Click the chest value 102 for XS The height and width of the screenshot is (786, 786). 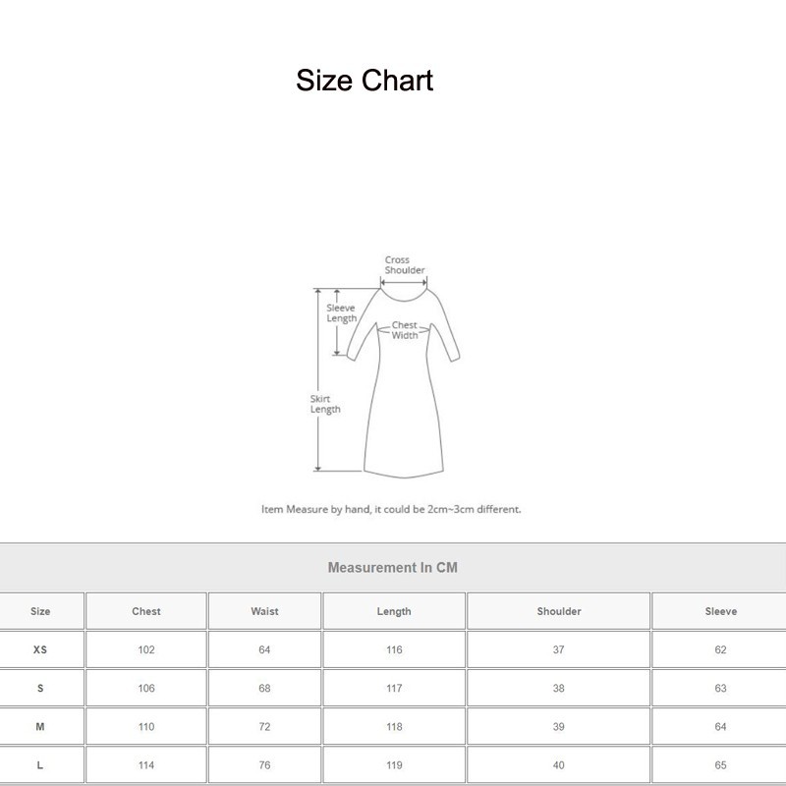pyautogui.click(x=143, y=649)
